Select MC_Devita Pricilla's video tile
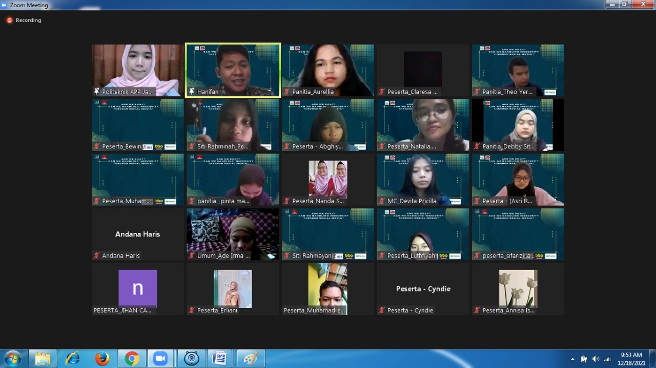This screenshot has width=656, height=368. [423, 179]
